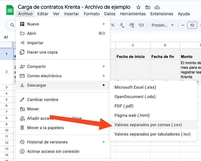Choose Mover a la papelera
Viewport: 201px width, 161px height.
(63, 128)
